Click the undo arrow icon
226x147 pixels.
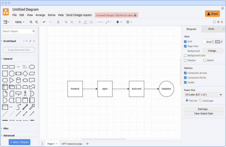pyautogui.click(x=44, y=22)
